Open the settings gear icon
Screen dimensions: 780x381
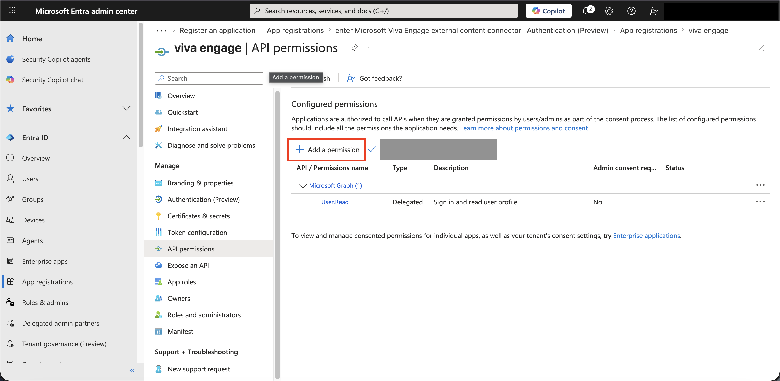tap(608, 11)
